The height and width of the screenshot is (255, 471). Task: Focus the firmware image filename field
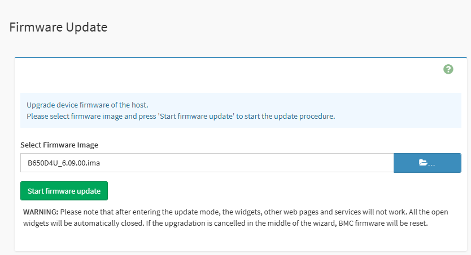(x=207, y=163)
